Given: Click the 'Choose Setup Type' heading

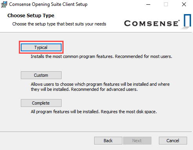Looking at the screenshot, I should tap(31, 16).
